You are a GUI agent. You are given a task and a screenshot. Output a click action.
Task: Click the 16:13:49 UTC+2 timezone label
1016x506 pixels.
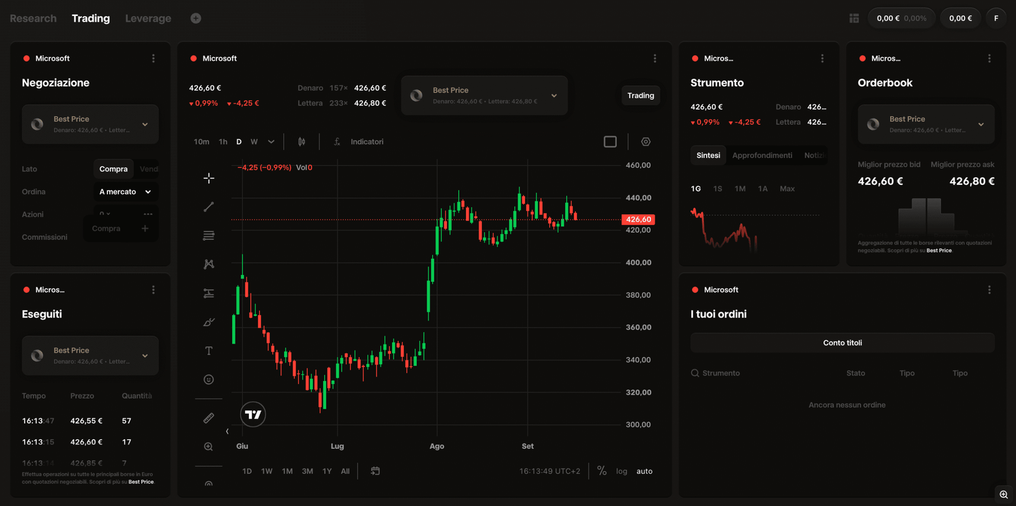[x=549, y=471]
